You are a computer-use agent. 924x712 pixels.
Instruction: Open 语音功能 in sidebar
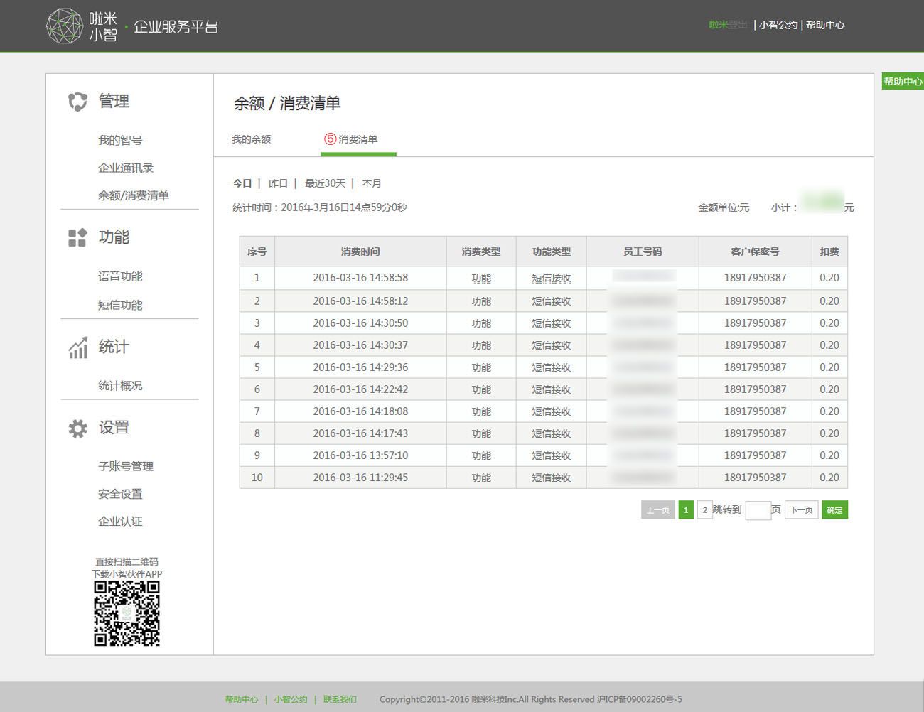pos(120,276)
